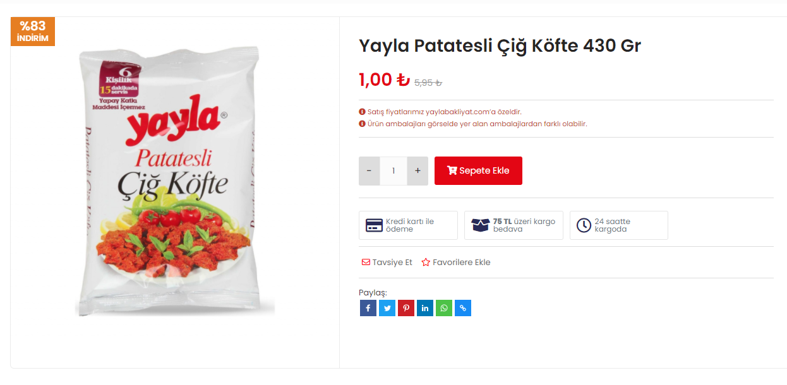787x385 pixels.
Task: Click the credit card payment icon
Action: pos(374,225)
